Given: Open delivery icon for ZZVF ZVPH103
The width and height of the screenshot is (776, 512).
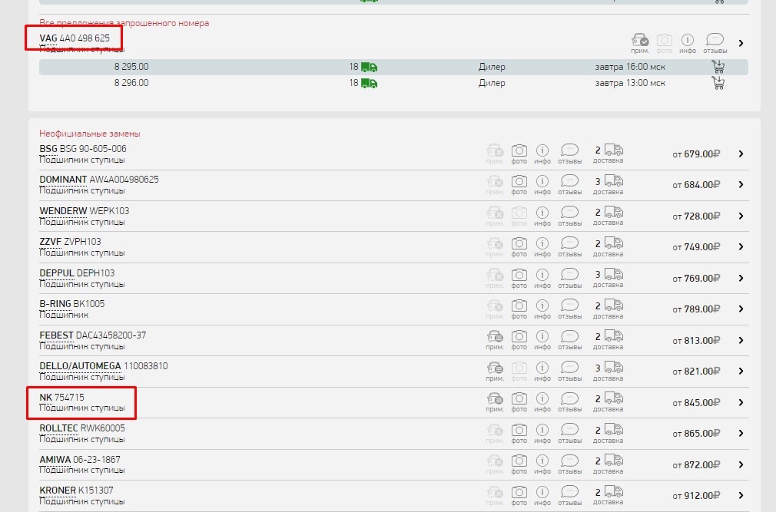Looking at the screenshot, I should (608, 247).
